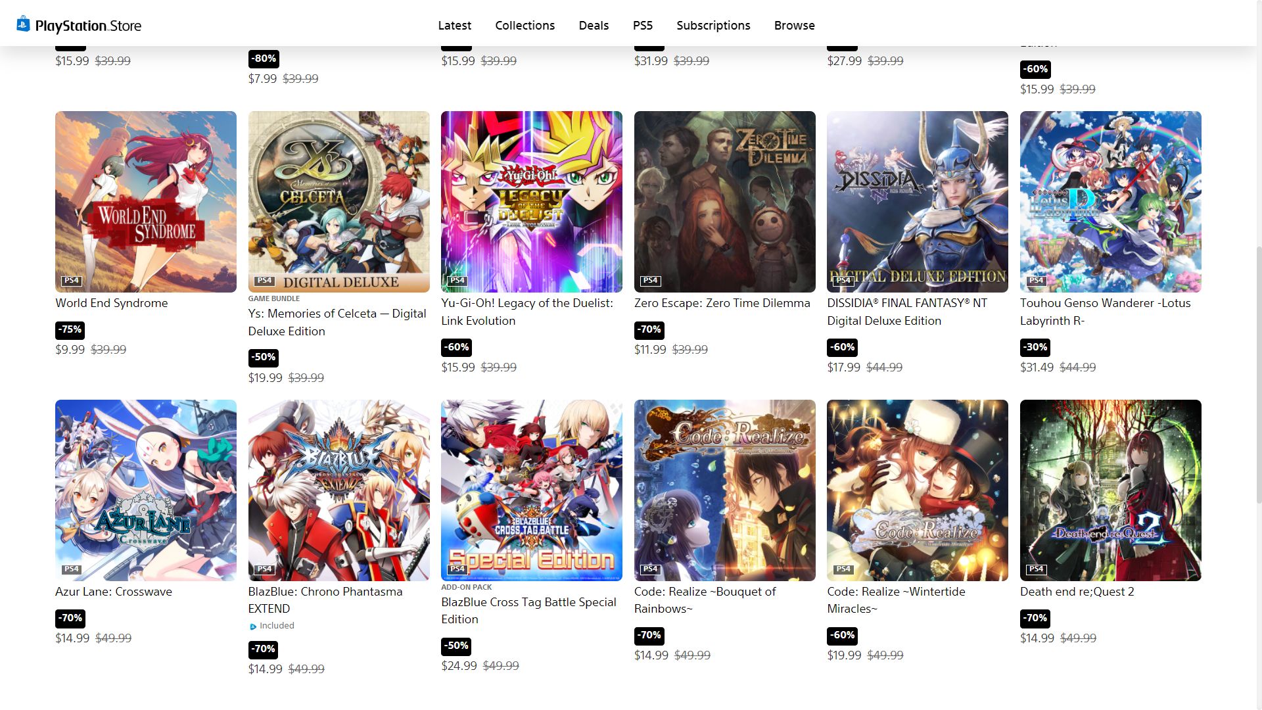
Task: Click the PlayStation Store logo
Action: pos(79,26)
